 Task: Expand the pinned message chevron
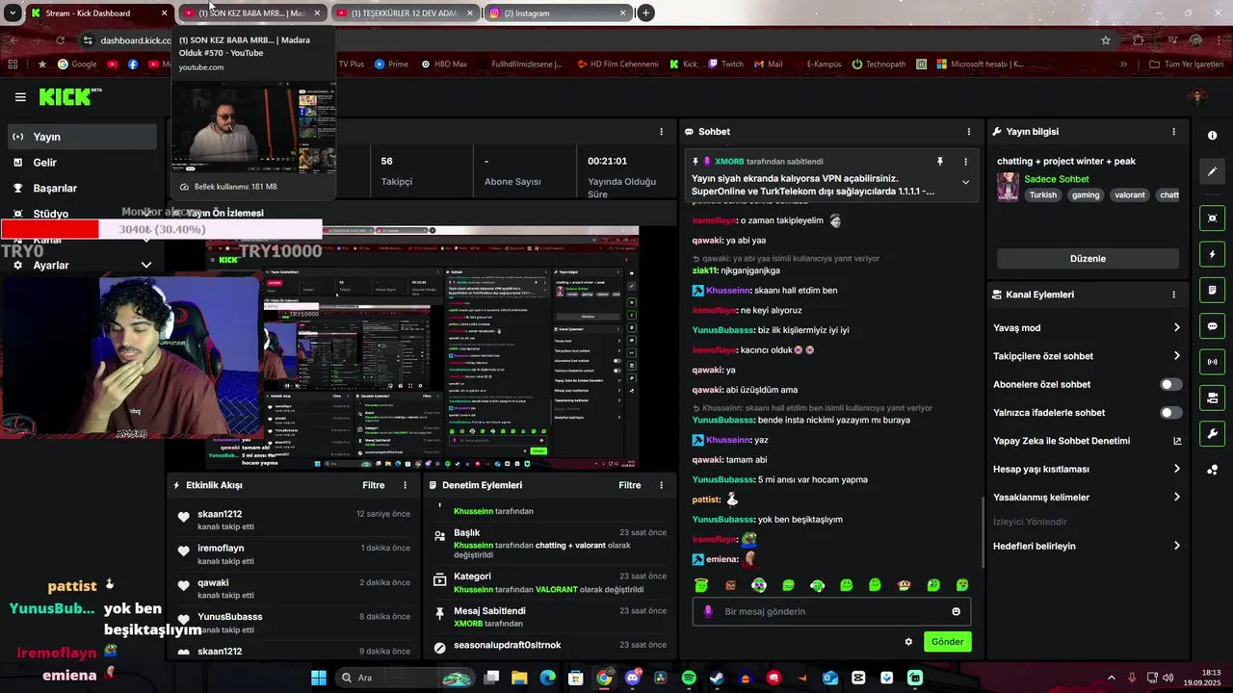pos(965,182)
